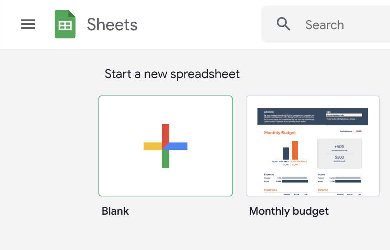Click the "Start a new spreadsheet" heading

(172, 74)
